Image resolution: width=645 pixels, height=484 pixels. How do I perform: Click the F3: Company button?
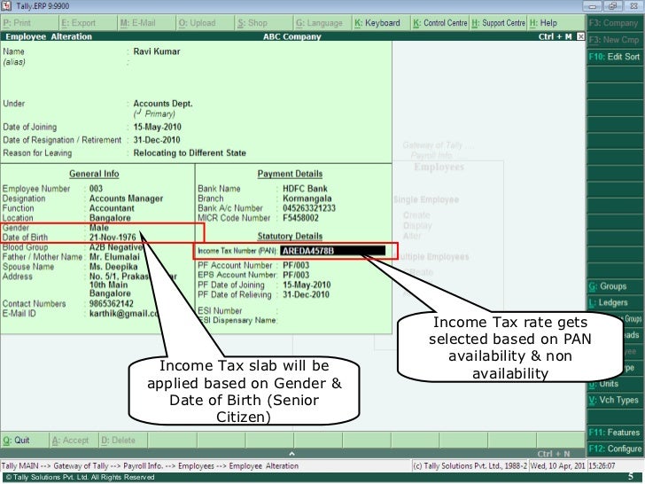[614, 23]
